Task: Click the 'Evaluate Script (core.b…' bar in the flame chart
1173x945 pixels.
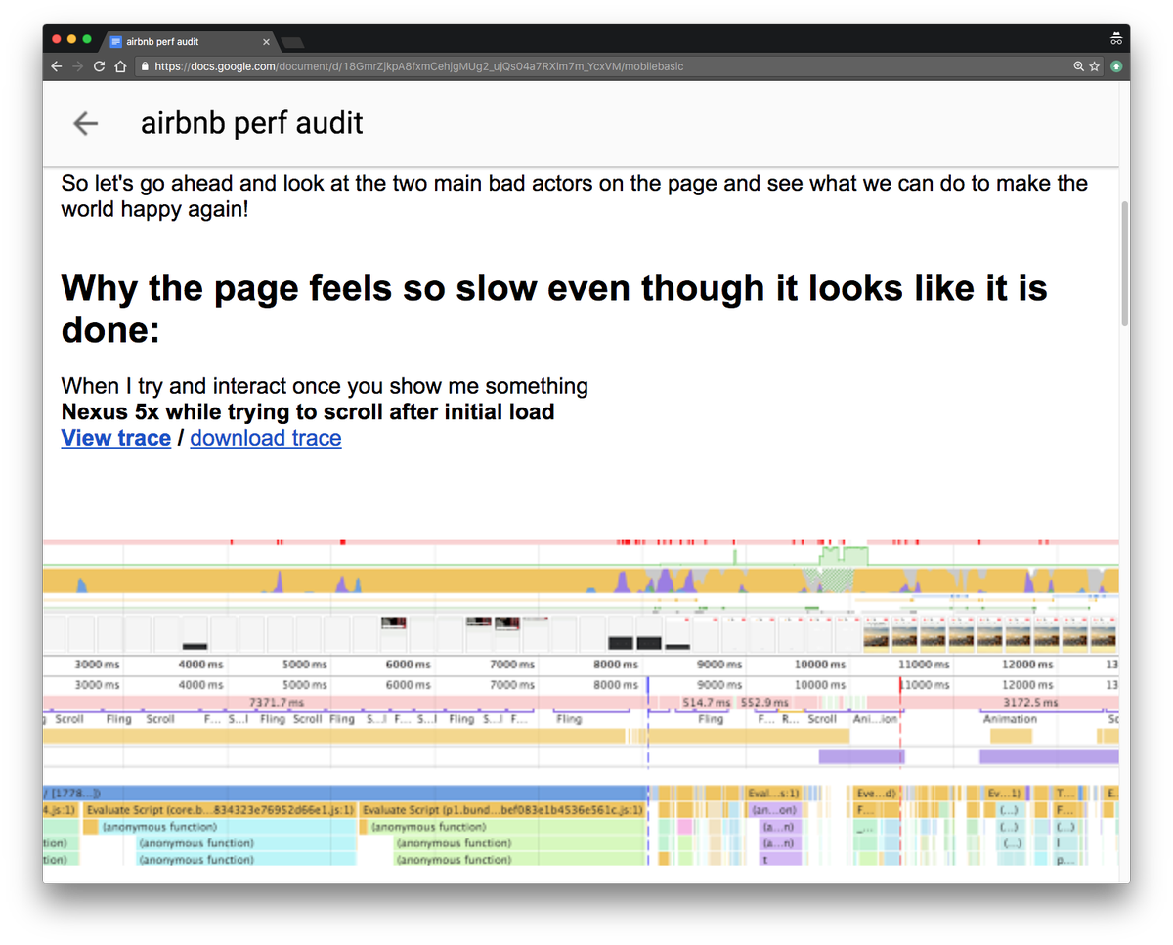Action: [220, 810]
